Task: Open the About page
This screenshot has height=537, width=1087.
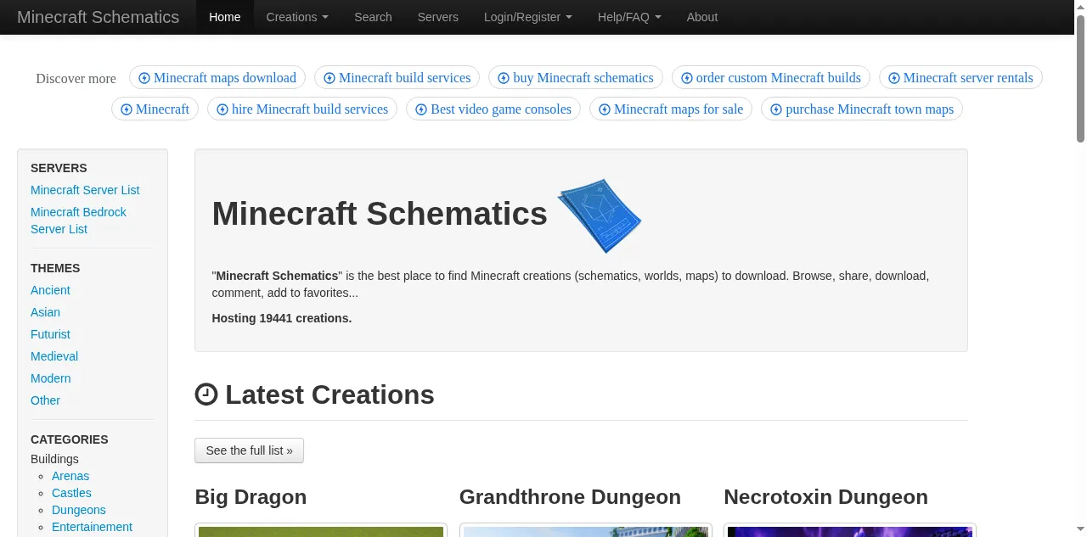Action: pos(702,17)
